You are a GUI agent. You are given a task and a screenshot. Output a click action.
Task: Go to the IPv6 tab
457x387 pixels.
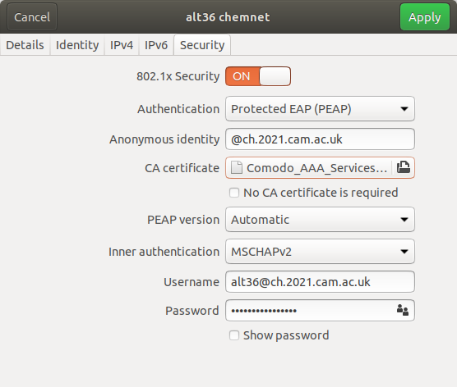pos(156,45)
